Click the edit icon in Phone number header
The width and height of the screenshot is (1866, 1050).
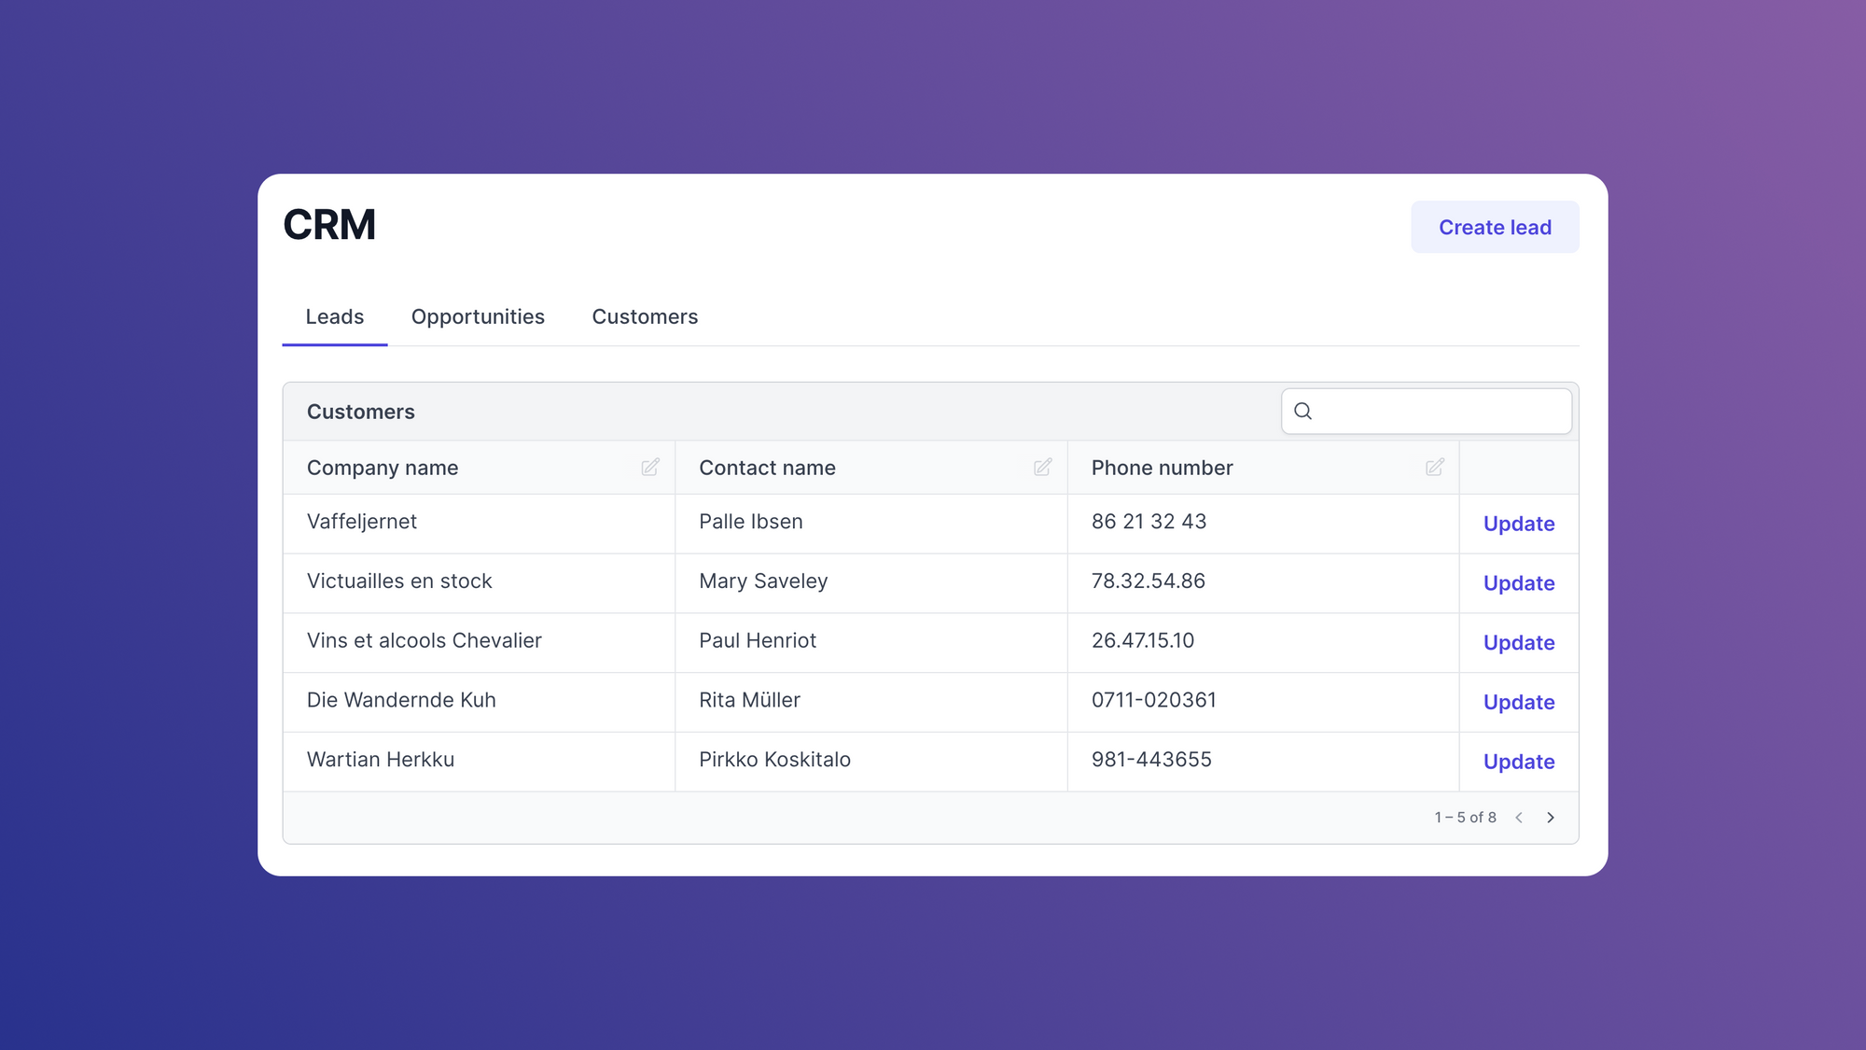(1435, 467)
